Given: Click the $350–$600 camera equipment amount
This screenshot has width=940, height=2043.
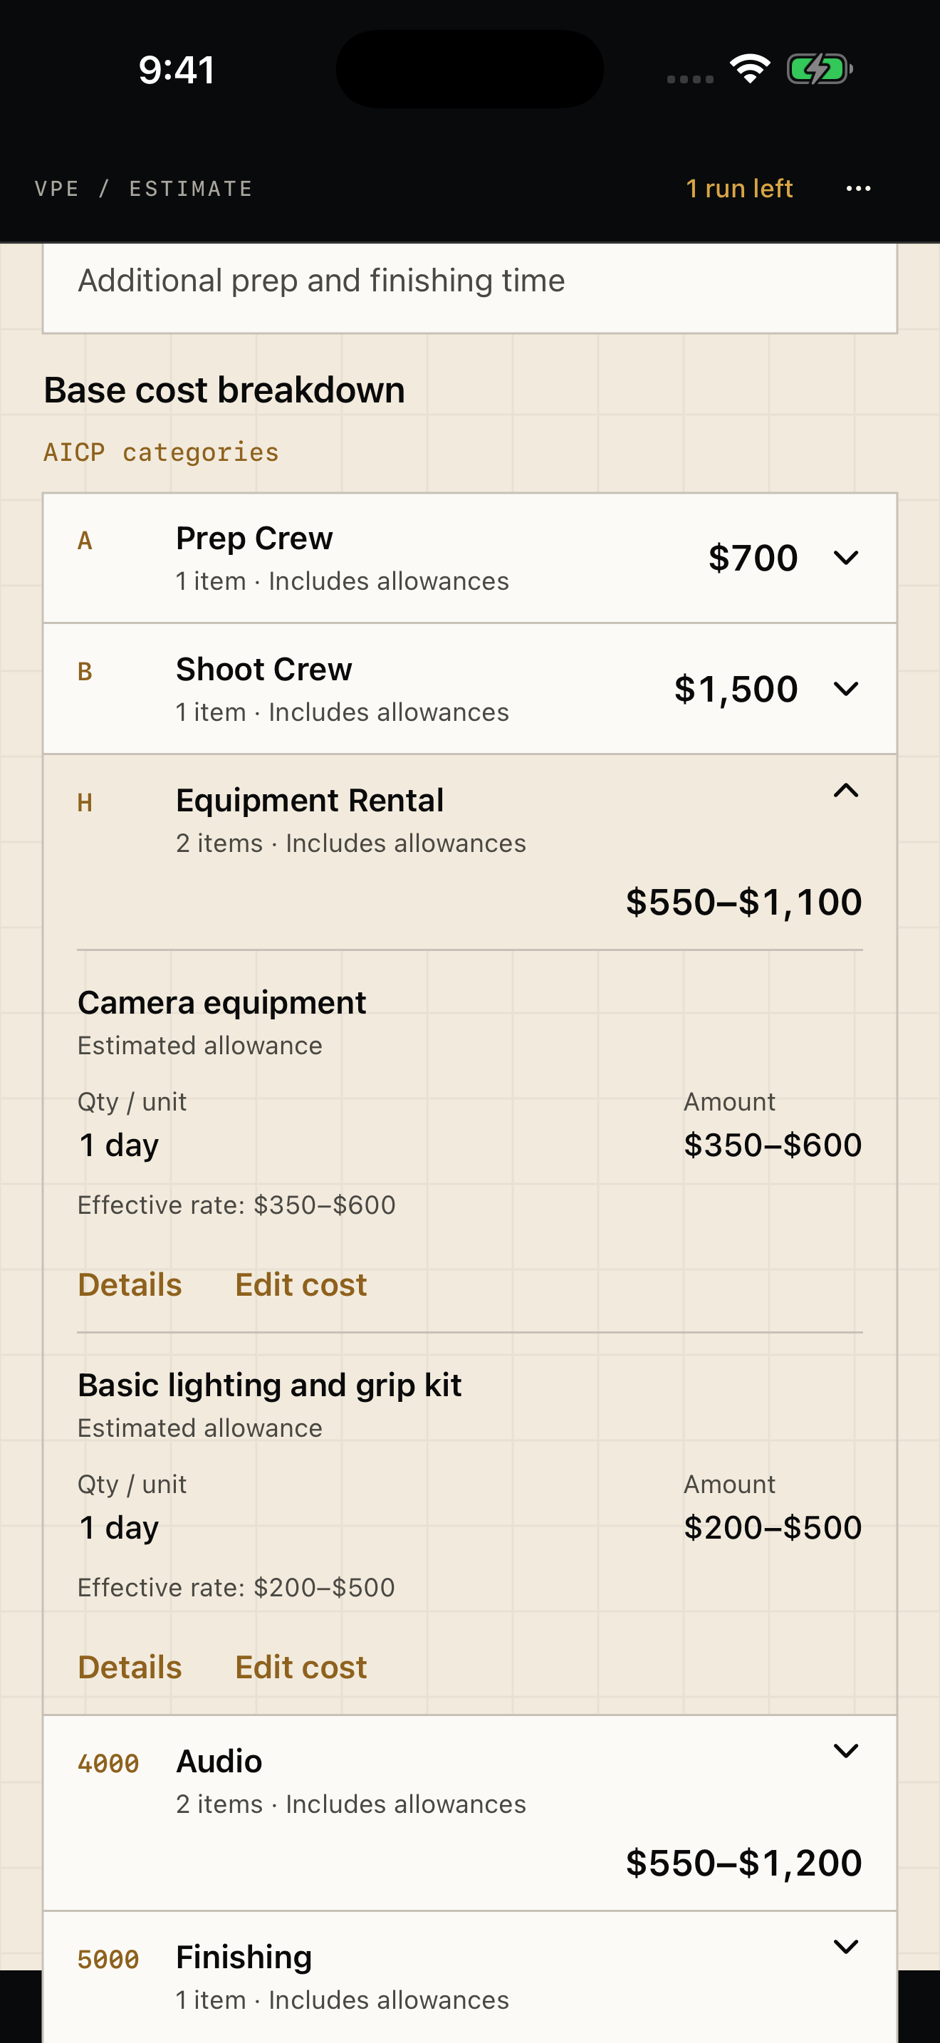Looking at the screenshot, I should point(773,1145).
